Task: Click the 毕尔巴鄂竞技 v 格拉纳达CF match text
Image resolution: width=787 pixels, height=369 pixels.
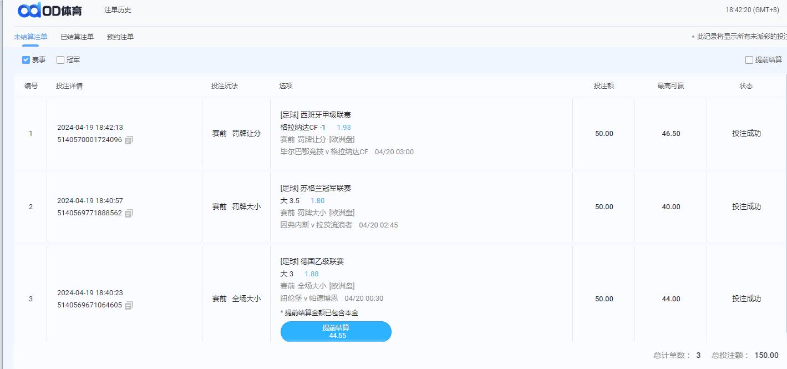Action: [324, 152]
